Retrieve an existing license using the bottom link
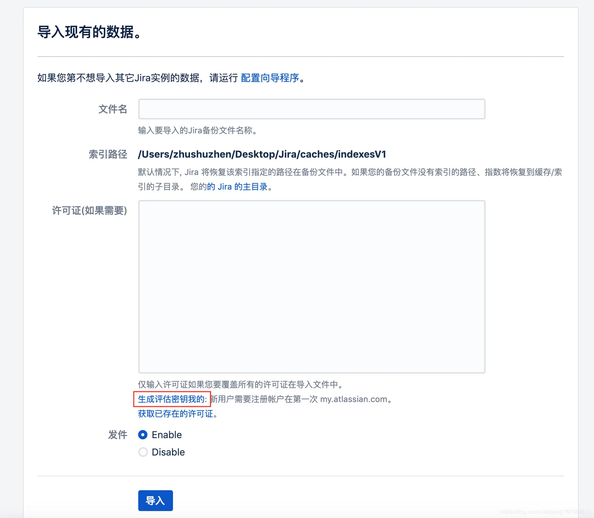594x518 pixels. pos(175,413)
